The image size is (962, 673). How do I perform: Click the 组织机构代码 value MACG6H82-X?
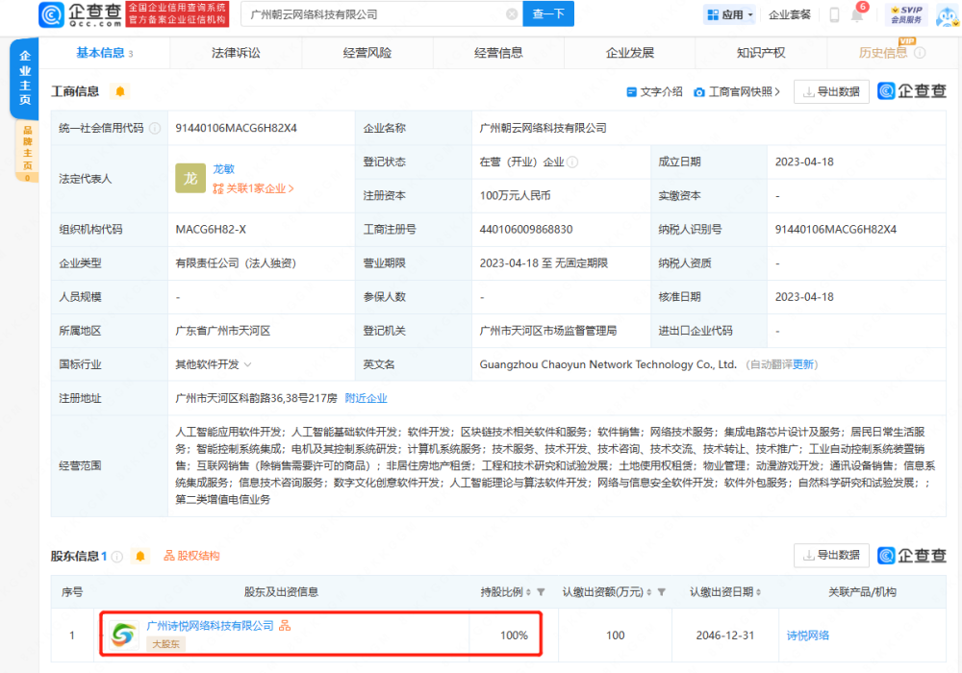click(211, 229)
